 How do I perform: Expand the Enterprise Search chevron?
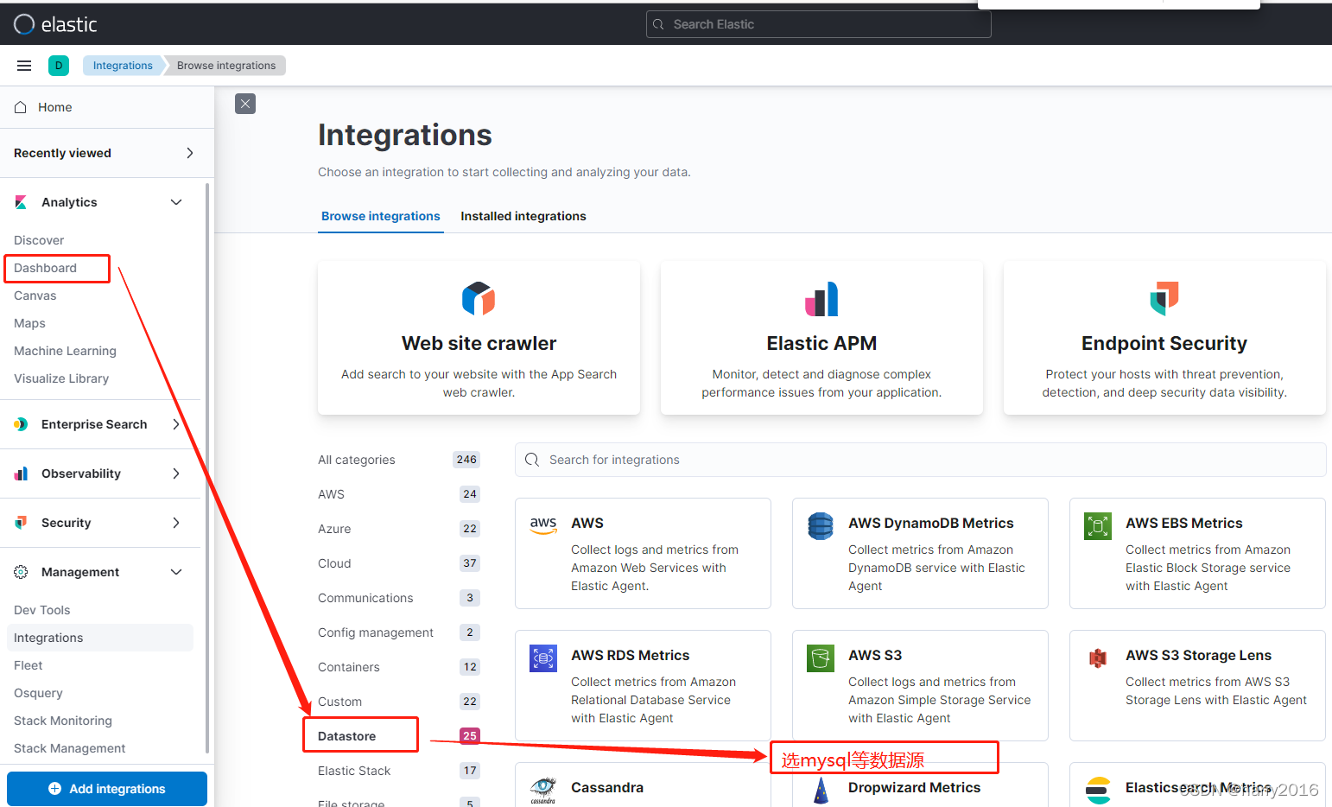(x=176, y=424)
